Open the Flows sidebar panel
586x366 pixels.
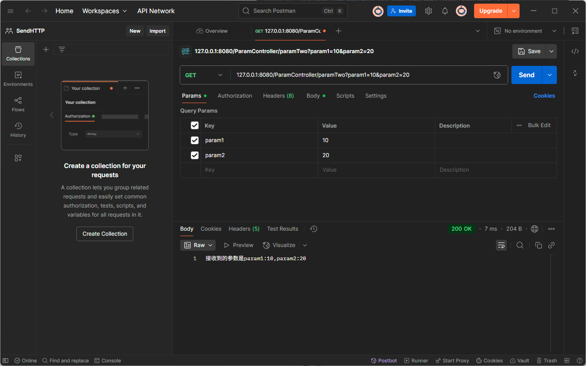click(x=18, y=105)
